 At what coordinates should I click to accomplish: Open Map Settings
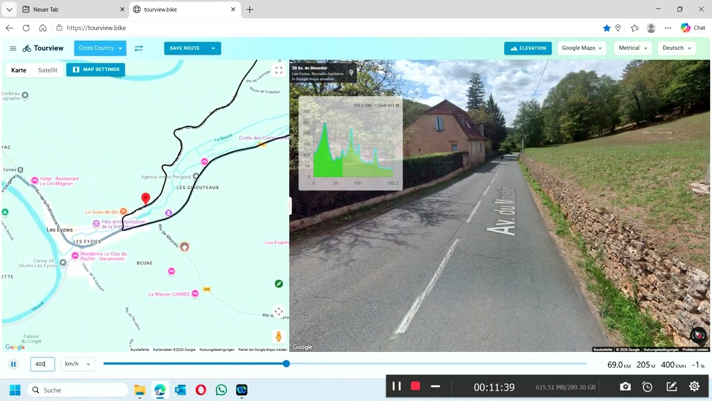click(96, 70)
